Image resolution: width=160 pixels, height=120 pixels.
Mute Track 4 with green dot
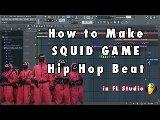(35, 57)
